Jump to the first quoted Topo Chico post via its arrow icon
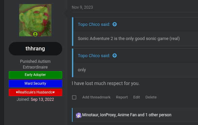Image resolution: width=198 pixels, height=125 pixels. tap(115, 24)
